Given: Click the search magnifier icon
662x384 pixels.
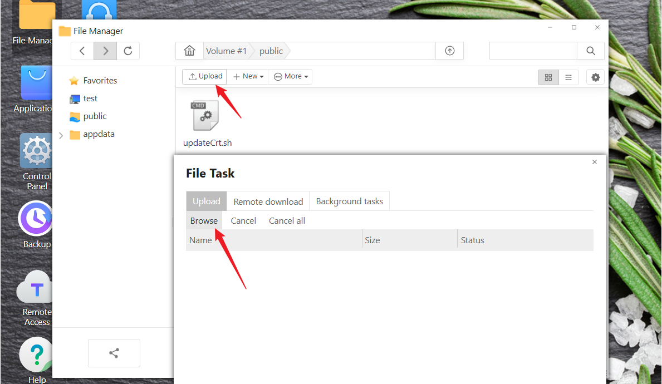Looking at the screenshot, I should [591, 51].
